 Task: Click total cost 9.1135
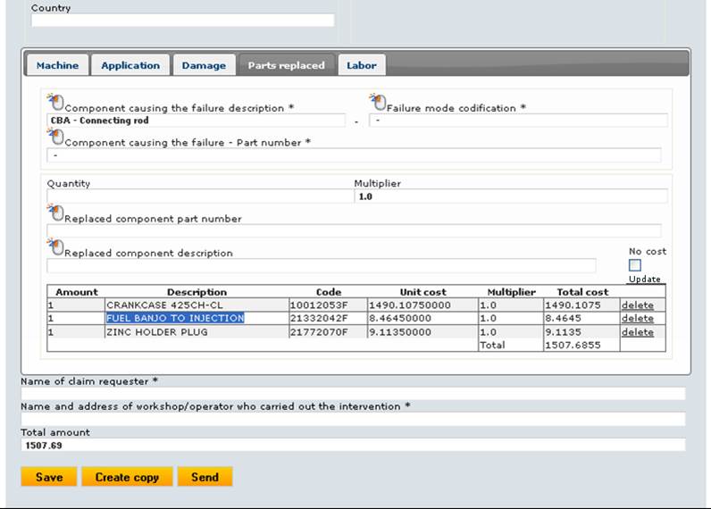(x=563, y=332)
